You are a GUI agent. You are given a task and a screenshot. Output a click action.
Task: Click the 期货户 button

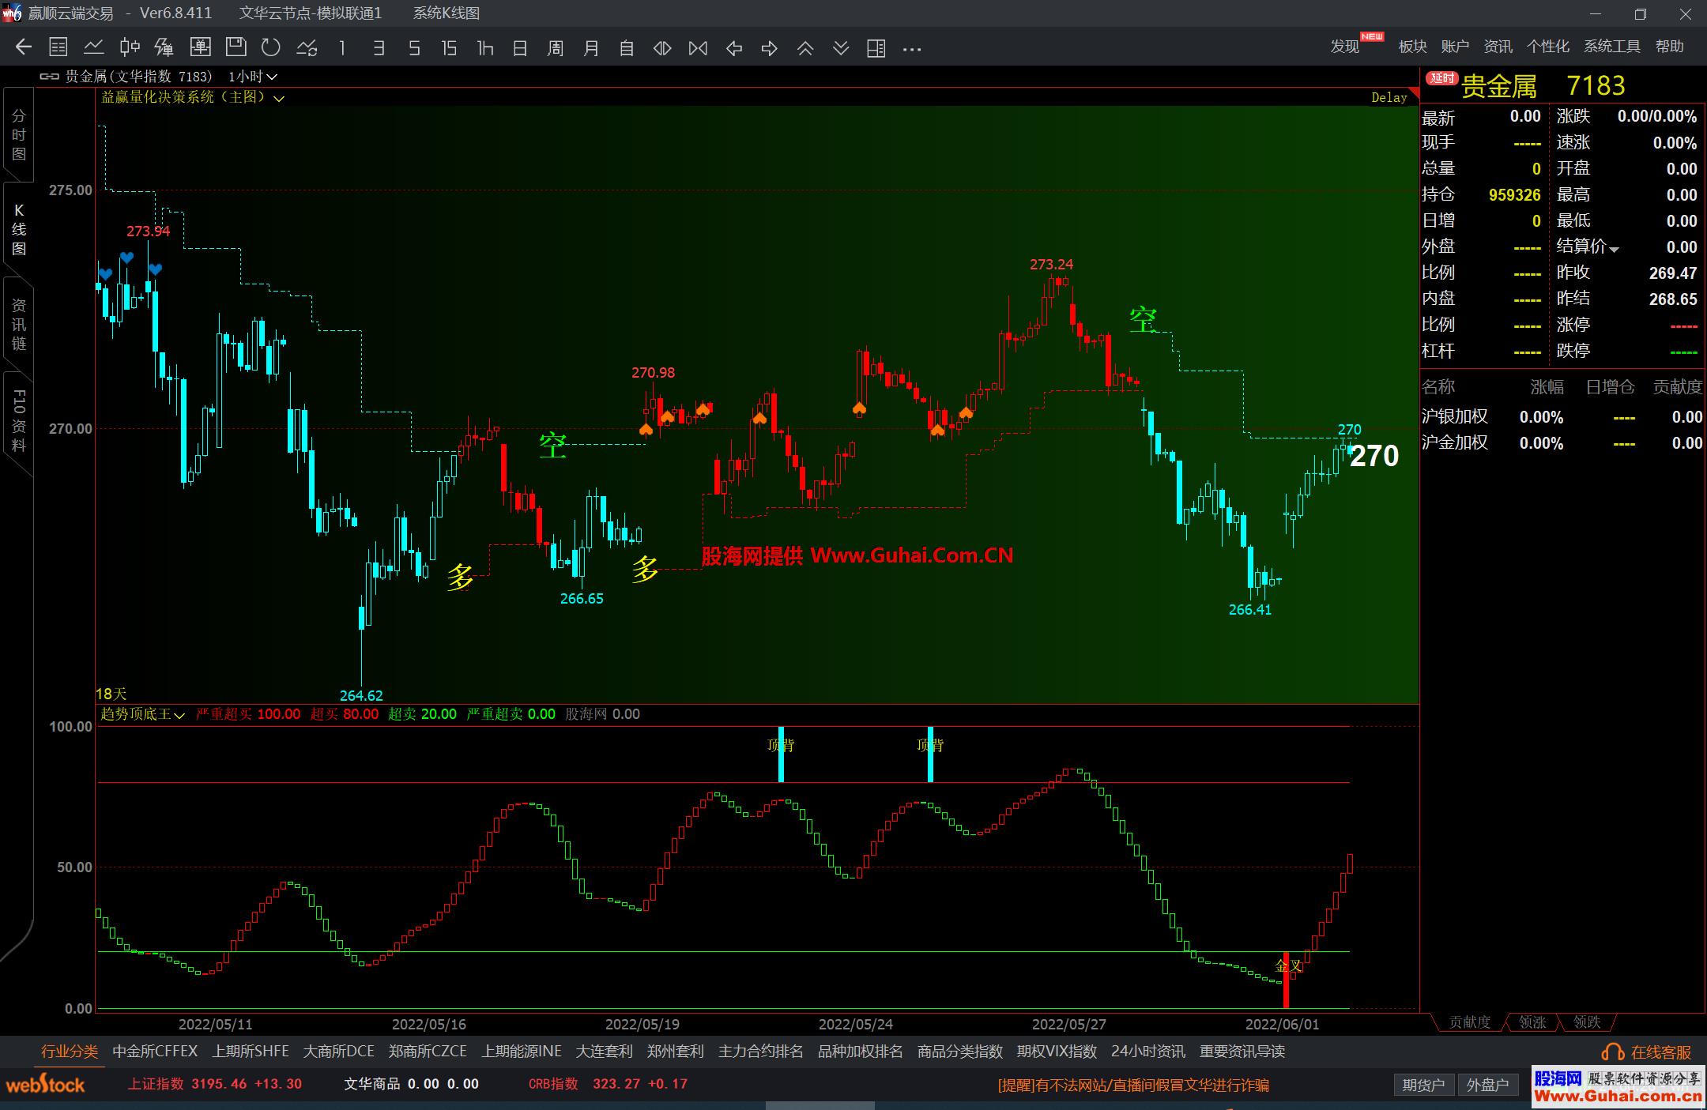[1423, 1085]
